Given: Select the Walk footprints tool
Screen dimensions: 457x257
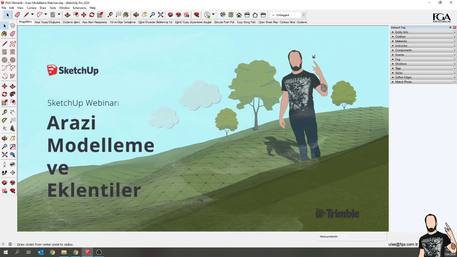Looking at the screenshot, I should [x=4, y=173].
